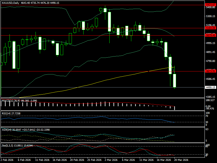
Task: Click the 4385.15 value on price scale
Action: pyautogui.click(x=210, y=97)
